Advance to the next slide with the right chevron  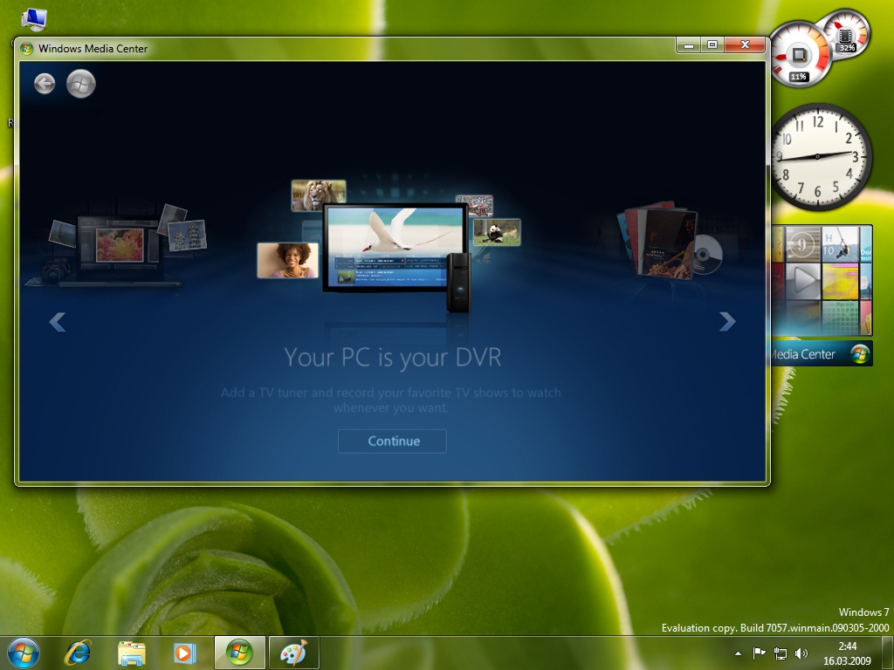point(727,321)
